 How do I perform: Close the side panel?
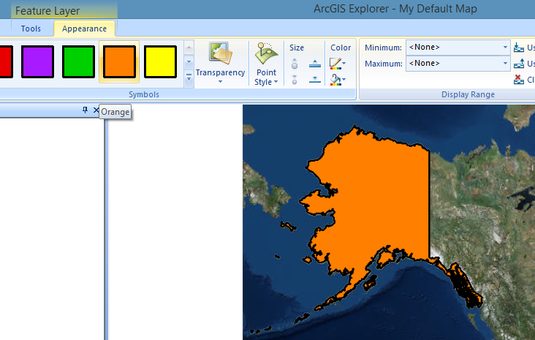click(x=96, y=110)
